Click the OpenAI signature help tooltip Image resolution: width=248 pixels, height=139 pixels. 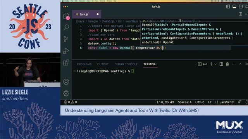194,34
